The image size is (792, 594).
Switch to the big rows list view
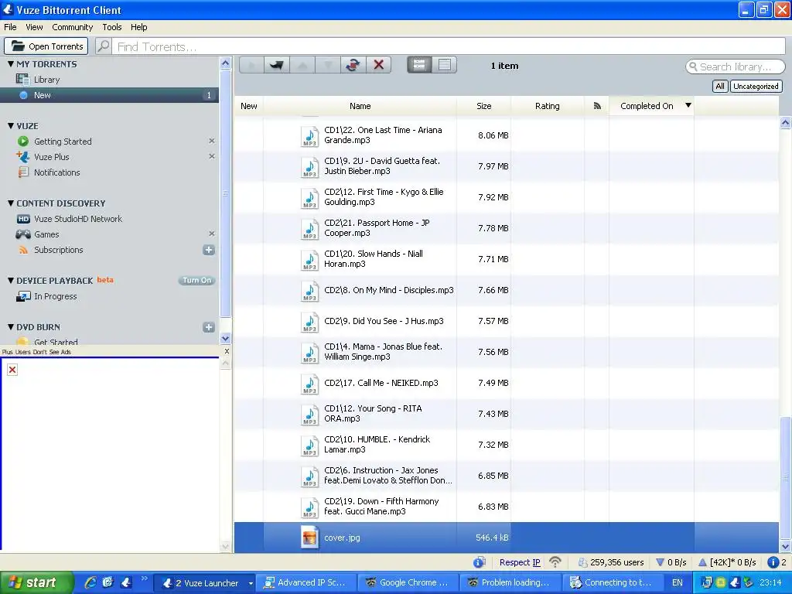(x=419, y=65)
